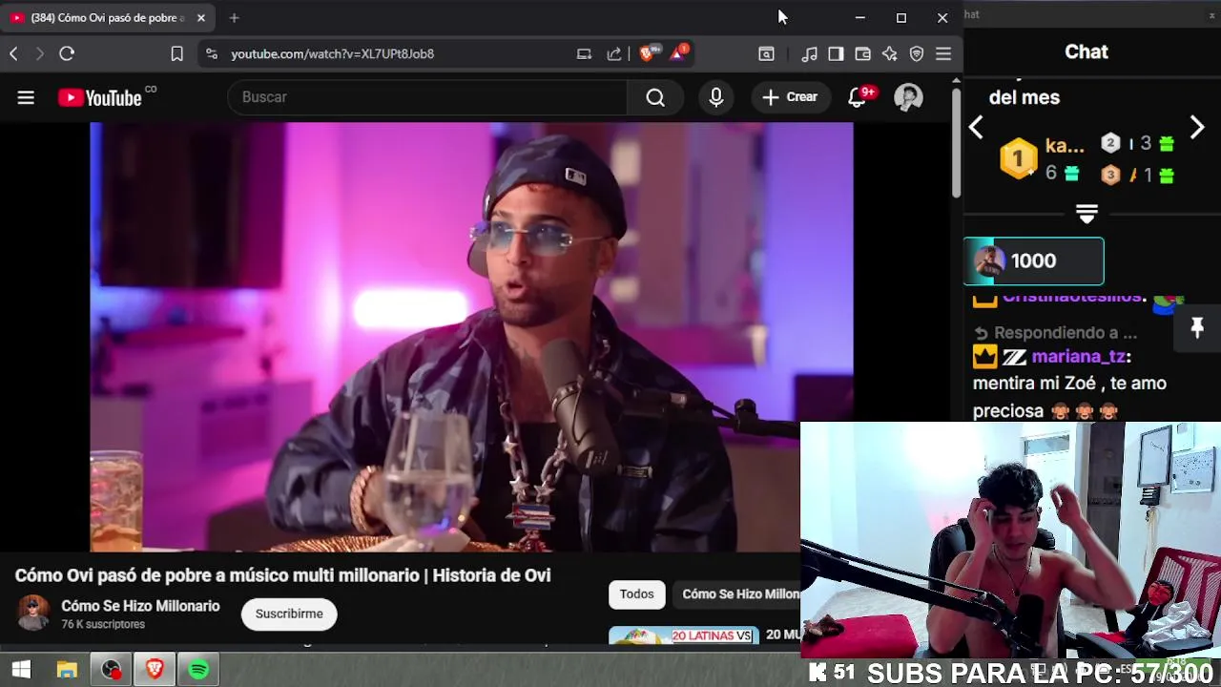Show previous leaderboard with left chat arrow
Screen dimensions: 1221x687
pos(976,128)
